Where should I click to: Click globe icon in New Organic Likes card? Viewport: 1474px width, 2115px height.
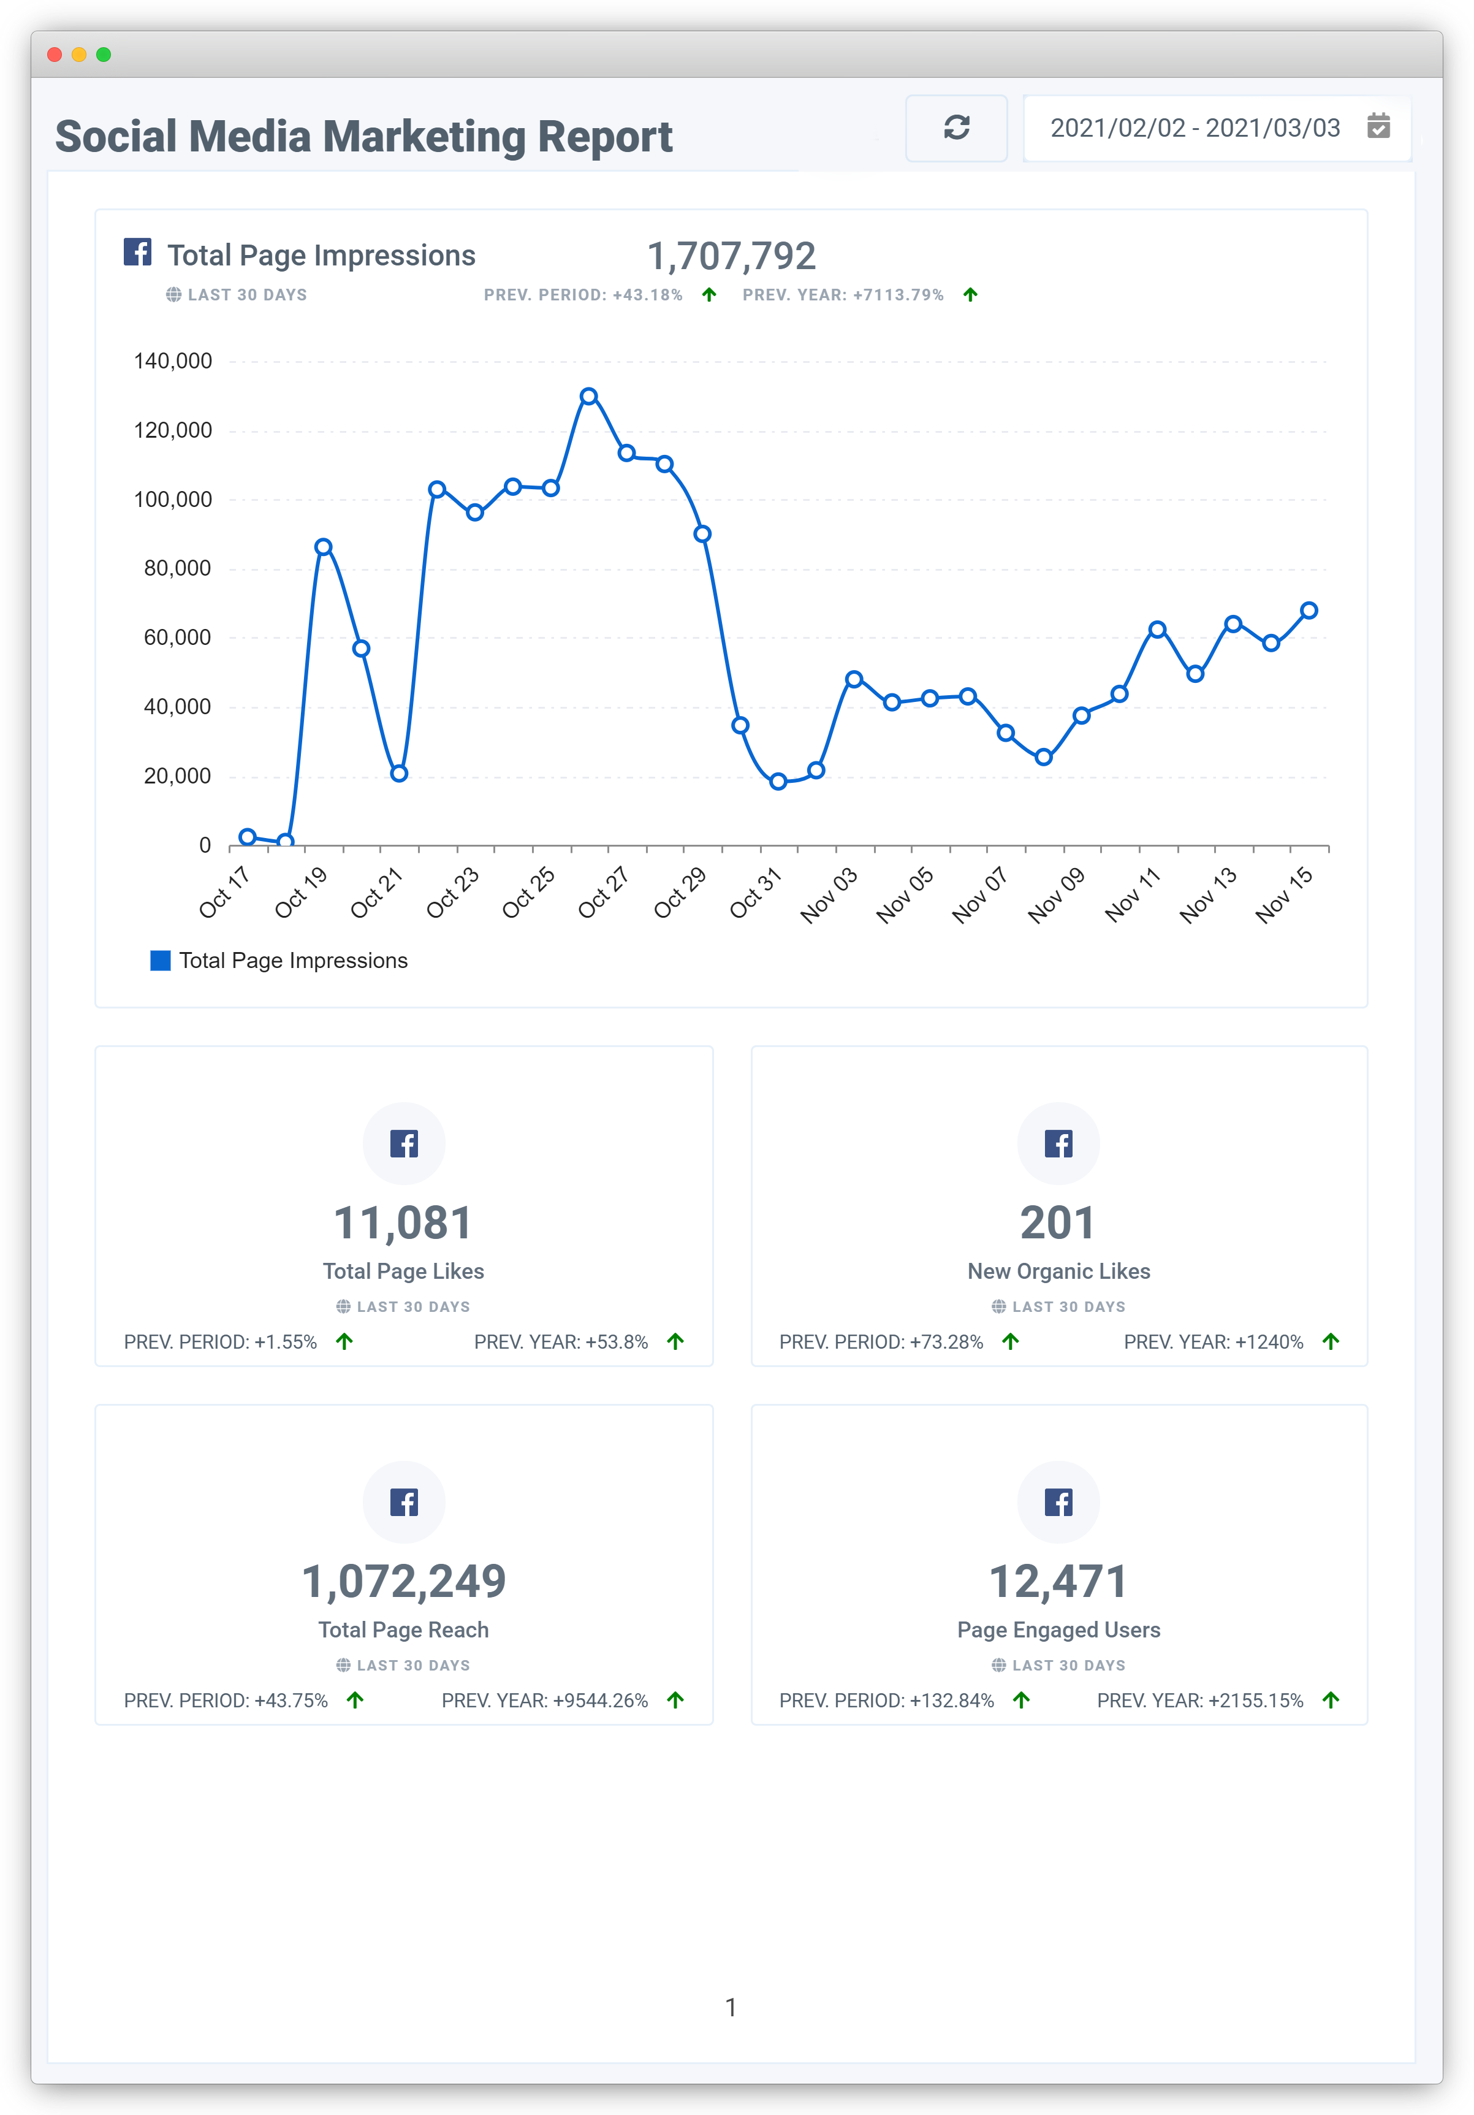(x=999, y=1306)
